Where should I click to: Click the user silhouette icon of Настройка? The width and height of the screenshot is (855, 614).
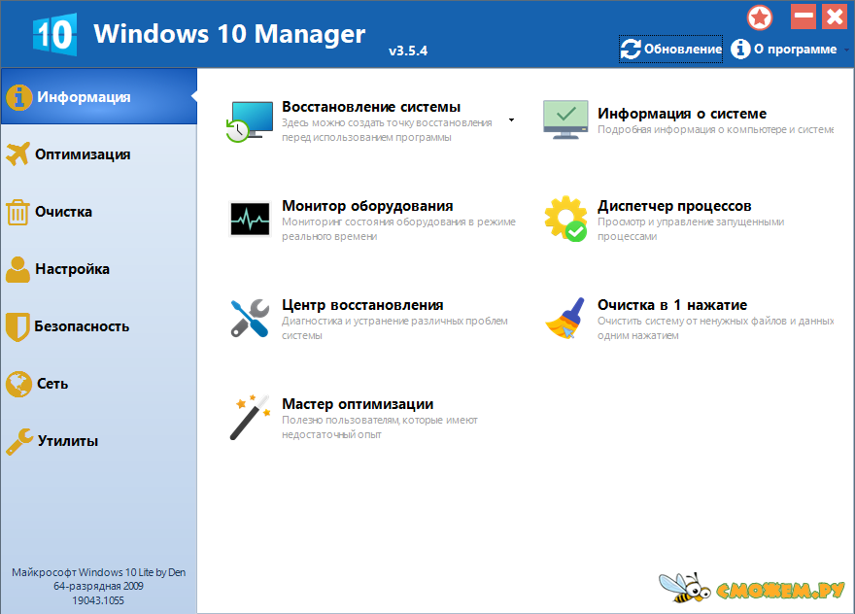click(x=18, y=269)
